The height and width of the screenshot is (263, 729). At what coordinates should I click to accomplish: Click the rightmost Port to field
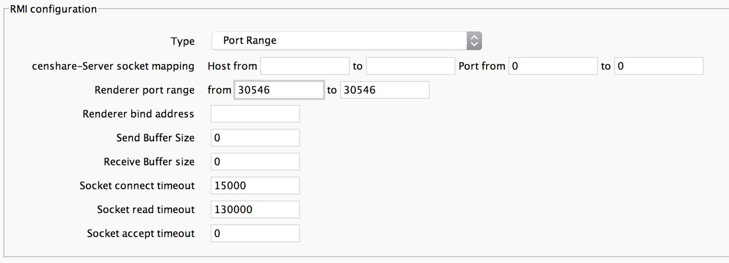point(658,66)
